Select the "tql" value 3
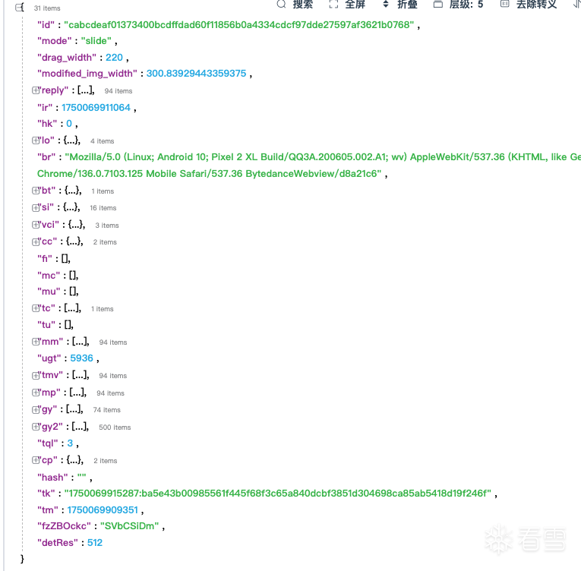This screenshot has height=571, width=581. 70,443
